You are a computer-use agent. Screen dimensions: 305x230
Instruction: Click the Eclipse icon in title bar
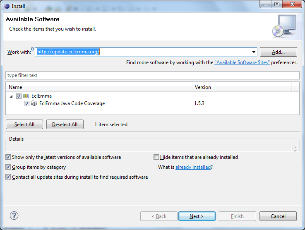(7, 6)
